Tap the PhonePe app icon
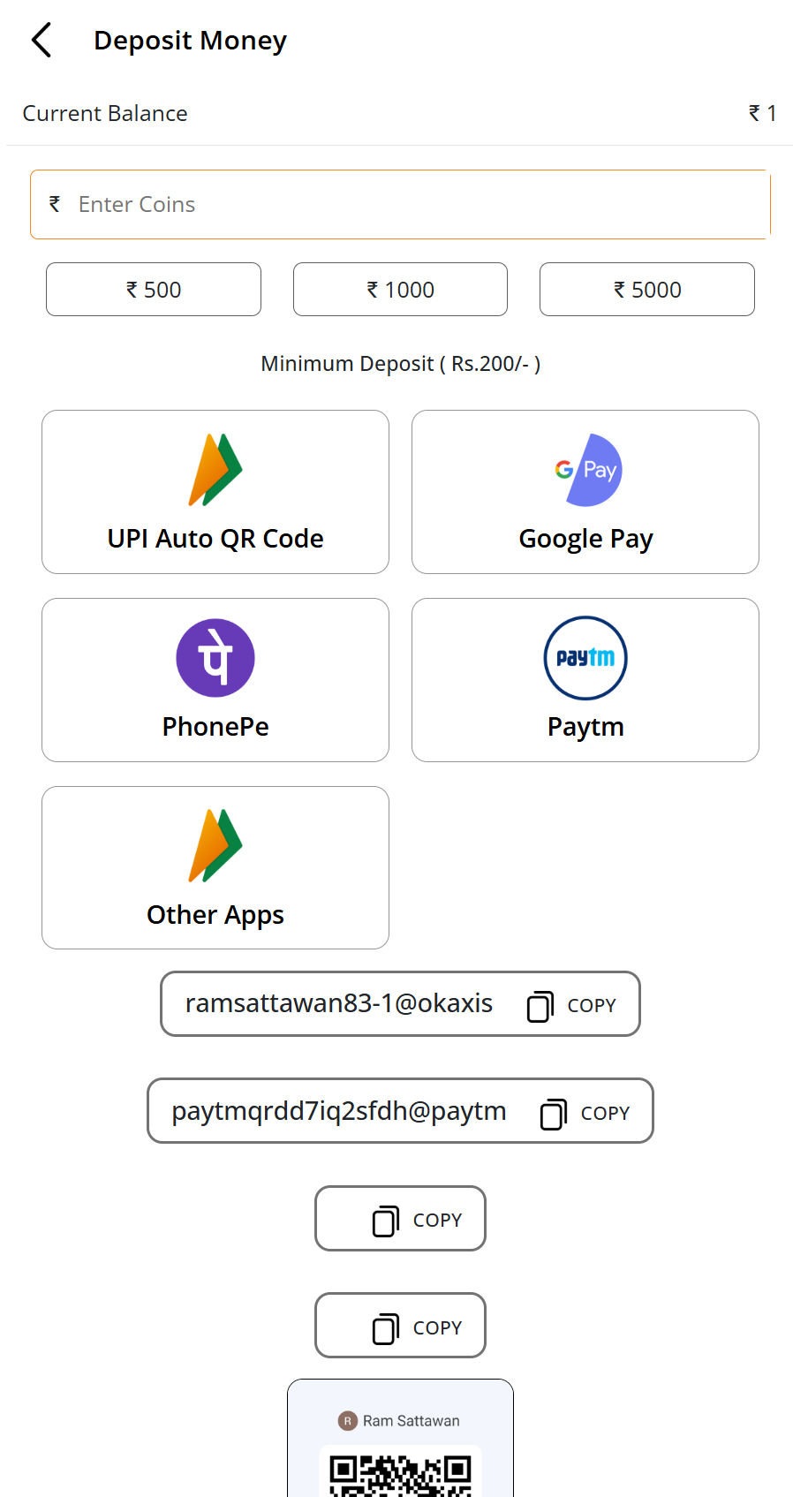Image resolution: width=793 pixels, height=1497 pixels. (x=215, y=657)
